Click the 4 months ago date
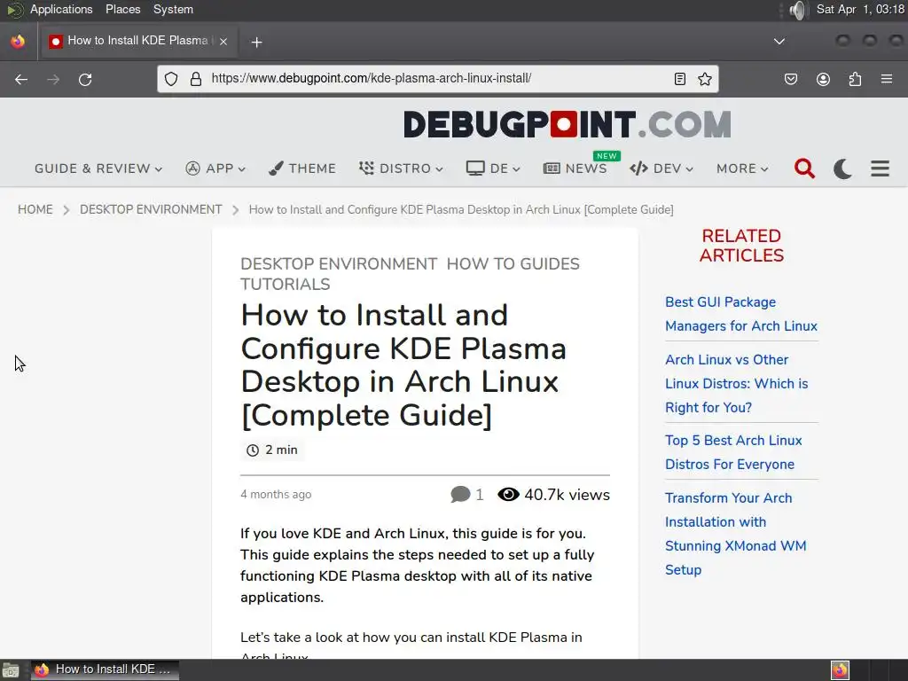908x681 pixels. 276,495
